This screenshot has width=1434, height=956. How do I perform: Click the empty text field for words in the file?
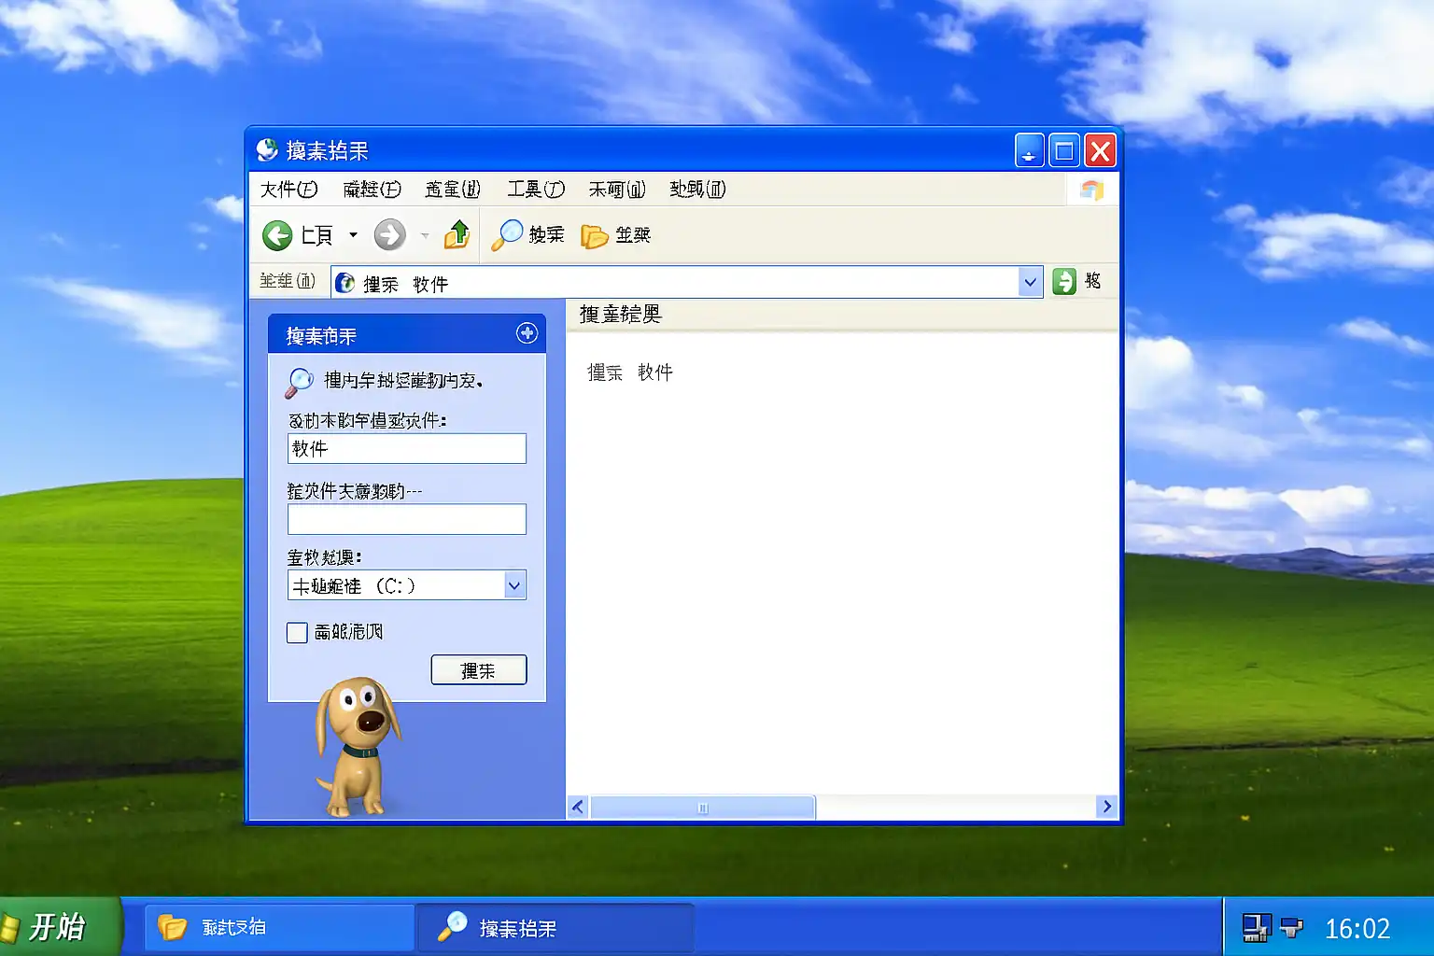(x=407, y=519)
